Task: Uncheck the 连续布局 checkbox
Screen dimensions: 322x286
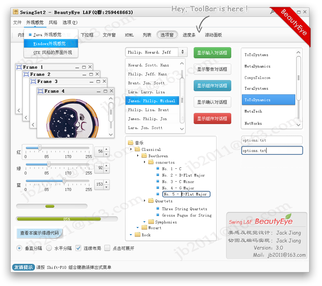Action: (x=78, y=248)
